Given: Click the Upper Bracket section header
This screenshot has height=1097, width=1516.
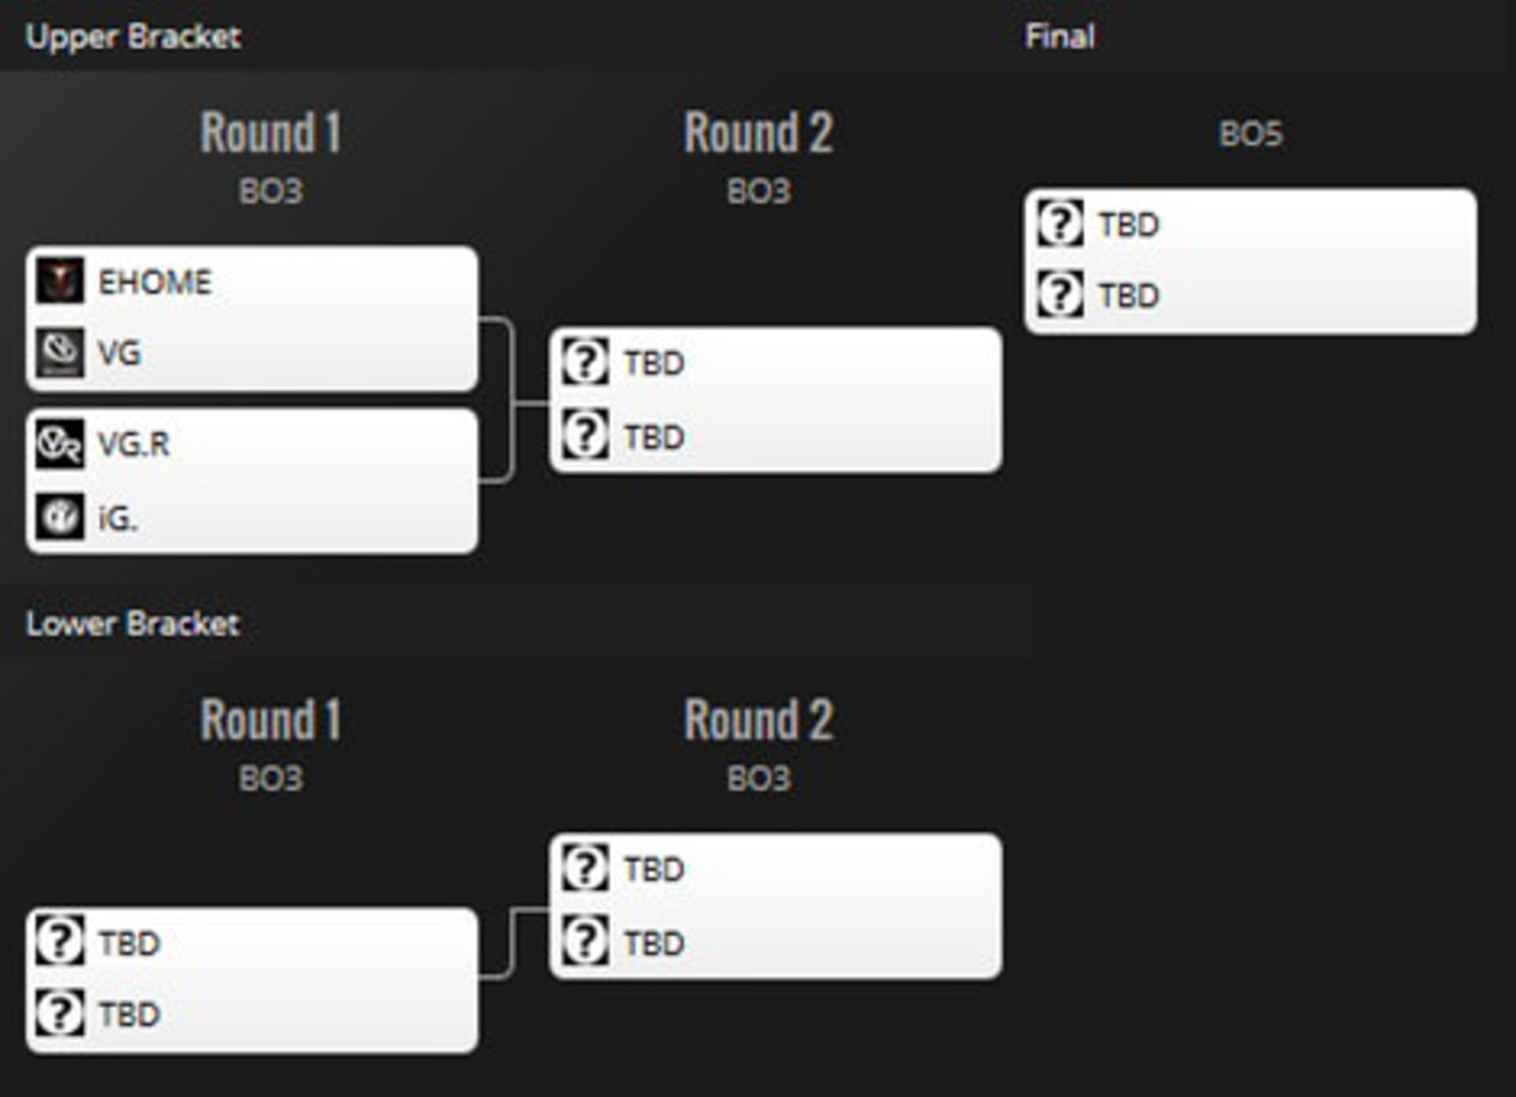Looking at the screenshot, I should 133,36.
